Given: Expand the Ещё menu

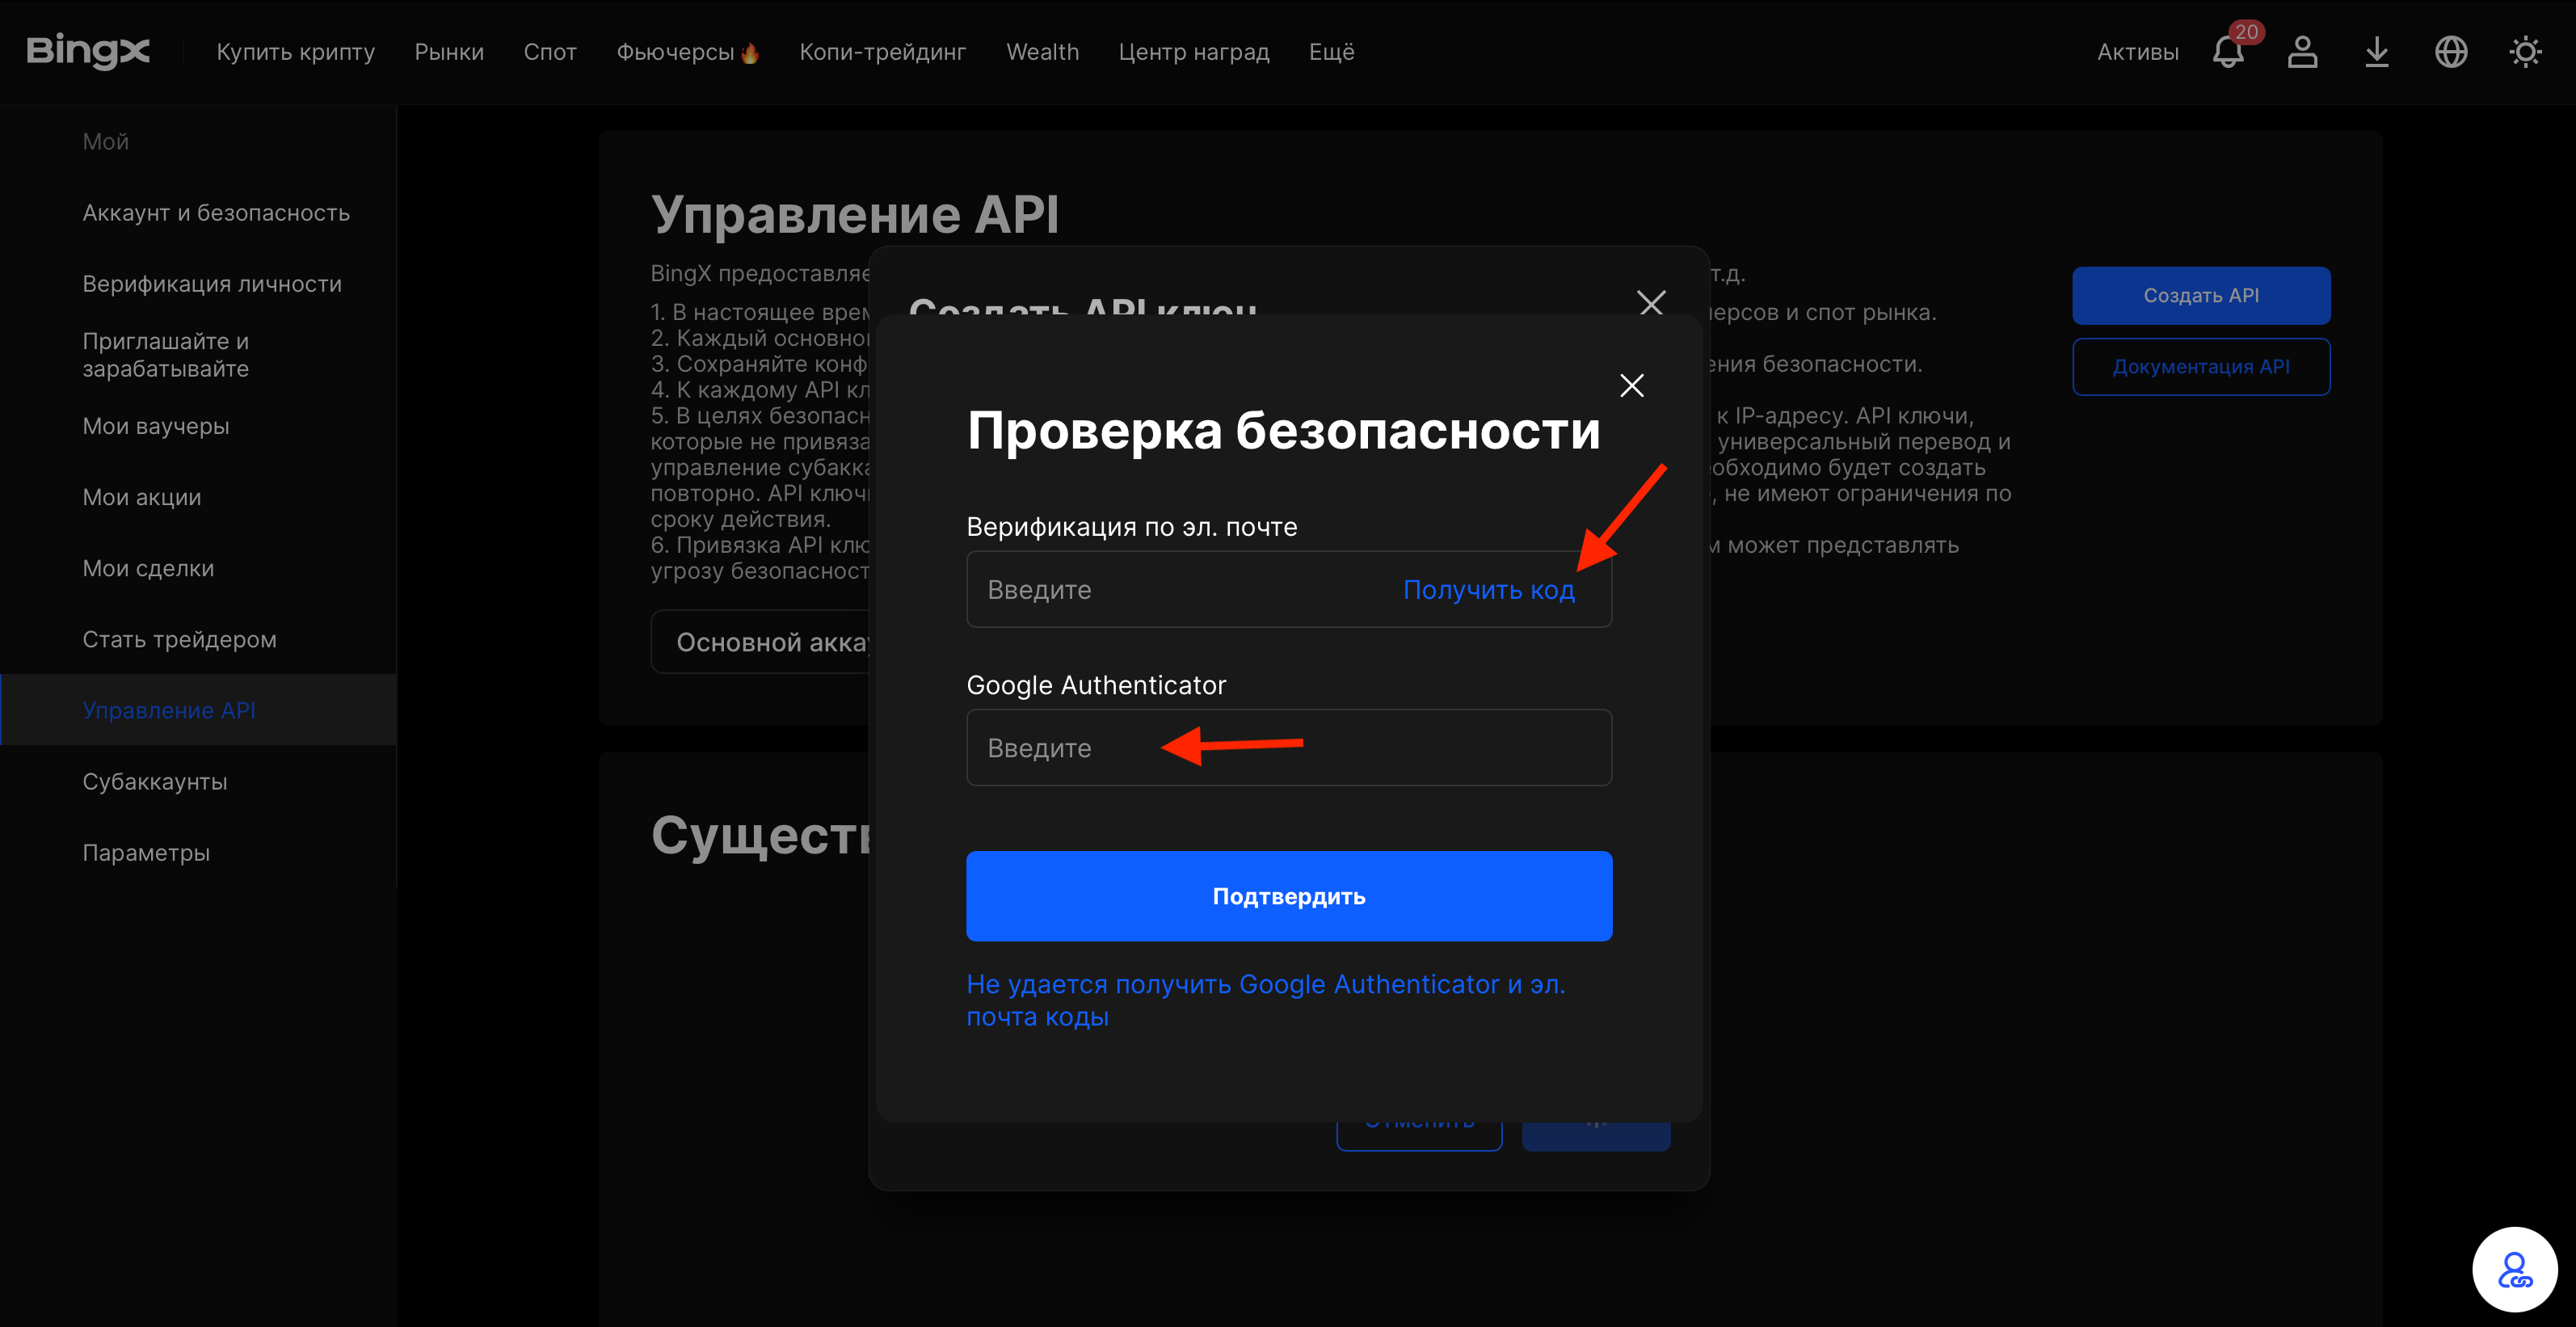Looking at the screenshot, I should (1331, 52).
